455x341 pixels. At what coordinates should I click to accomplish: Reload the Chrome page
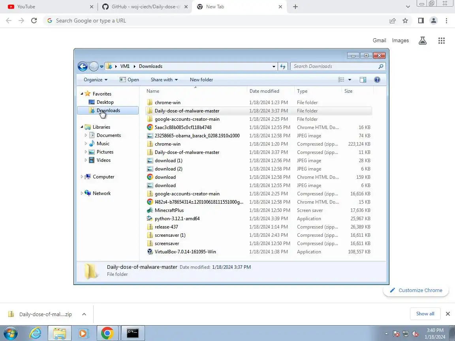34,21
